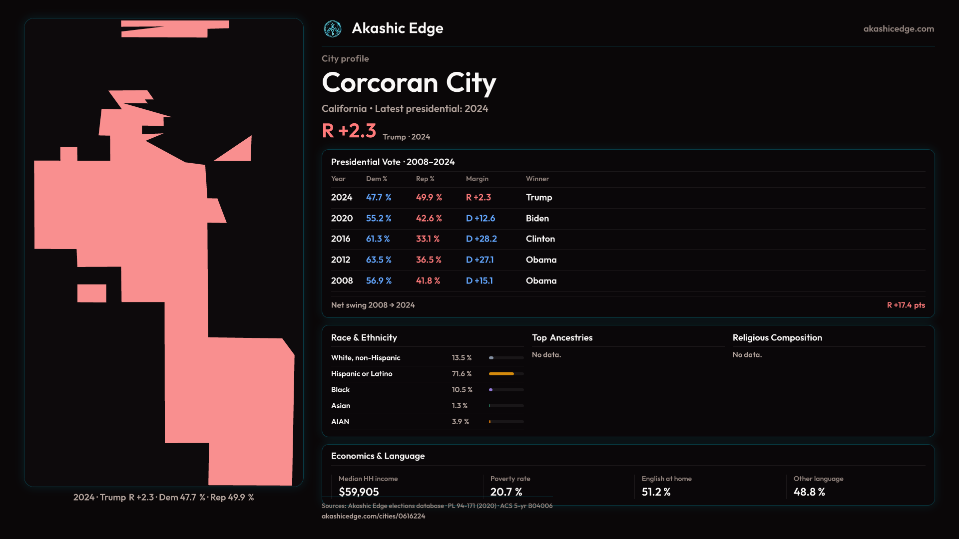Click the map caption below the city outline
Viewport: 959px width, 539px height.
click(163, 498)
